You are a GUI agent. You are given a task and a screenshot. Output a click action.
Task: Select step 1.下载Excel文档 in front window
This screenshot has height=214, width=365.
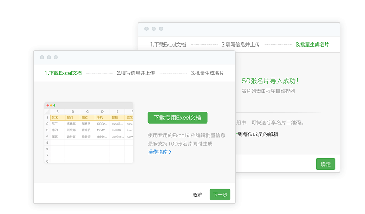(63, 73)
